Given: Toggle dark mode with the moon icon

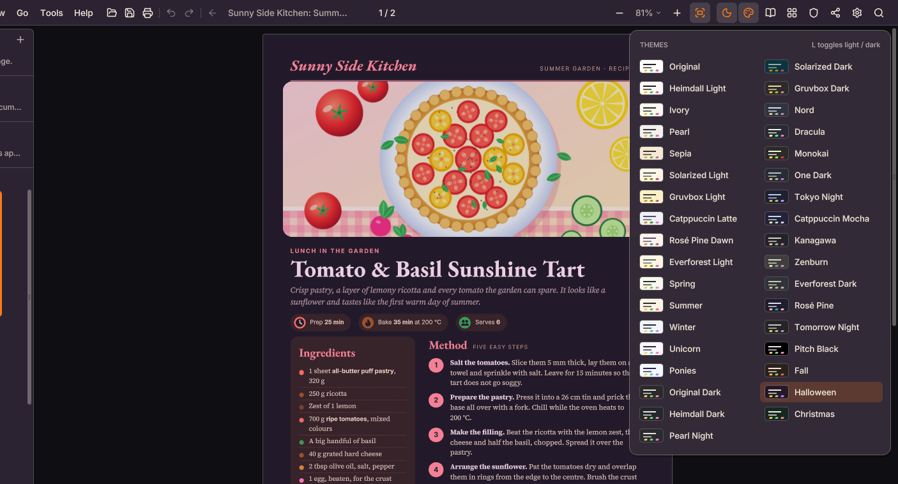Looking at the screenshot, I should [x=727, y=13].
